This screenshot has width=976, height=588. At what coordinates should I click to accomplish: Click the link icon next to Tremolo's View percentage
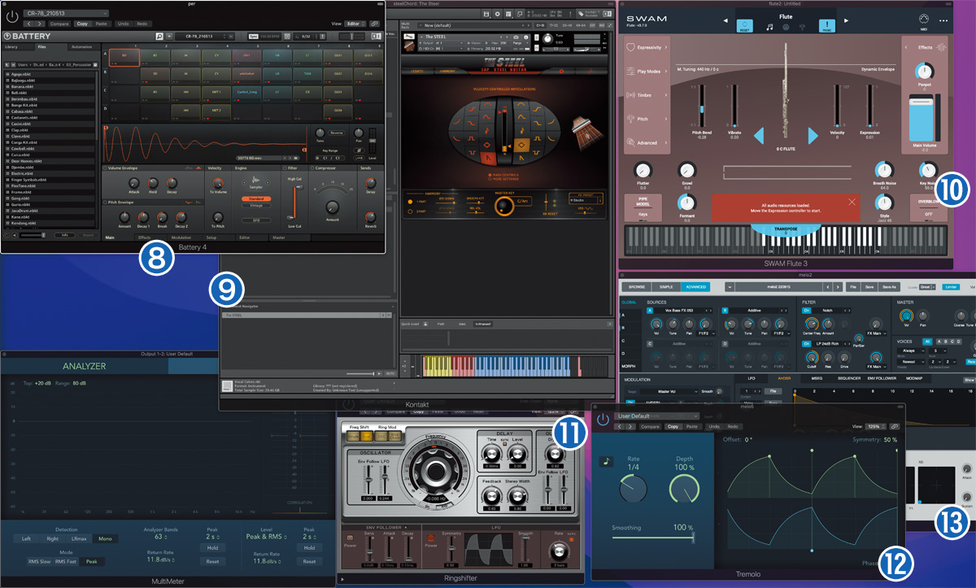[895, 426]
